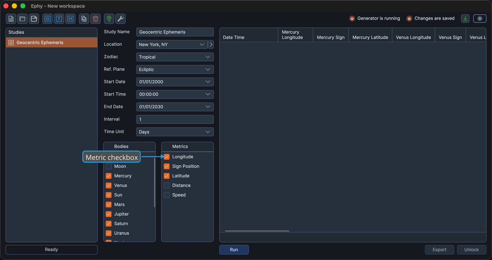Select the Geocentric Ephemeris study in Studies list

[52, 43]
